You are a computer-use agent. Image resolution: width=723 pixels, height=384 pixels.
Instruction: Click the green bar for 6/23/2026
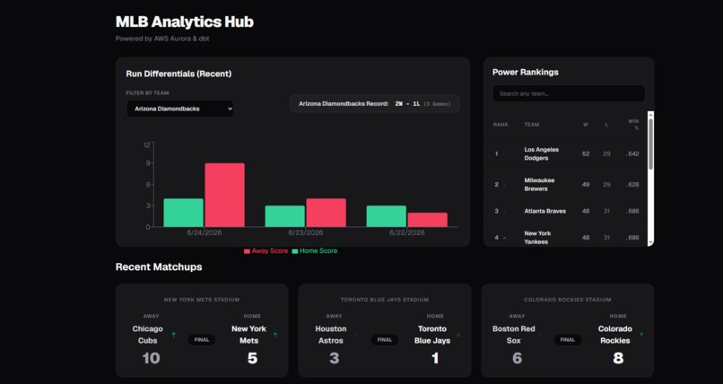(x=285, y=216)
